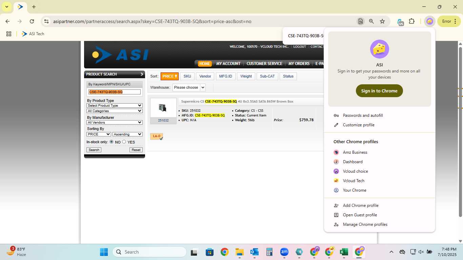Image resolution: width=463 pixels, height=260 pixels.
Task: Open Task View on the taskbar
Action: pos(194,252)
